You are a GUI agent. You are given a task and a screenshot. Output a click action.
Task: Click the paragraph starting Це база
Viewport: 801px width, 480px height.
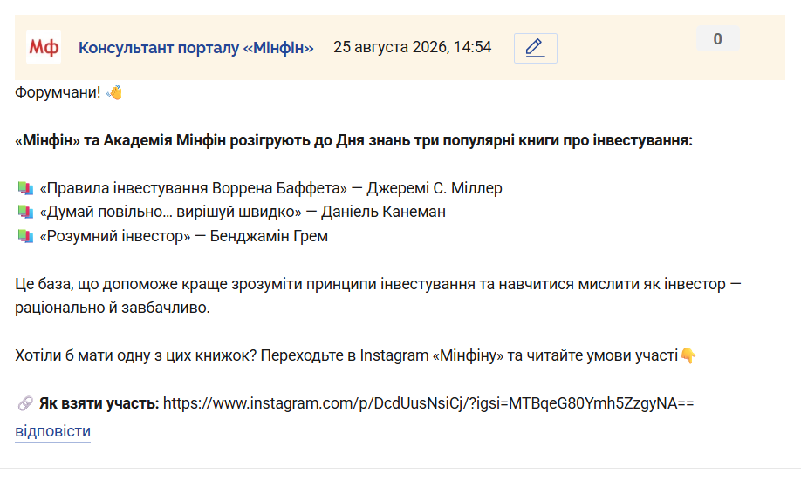coord(378,296)
